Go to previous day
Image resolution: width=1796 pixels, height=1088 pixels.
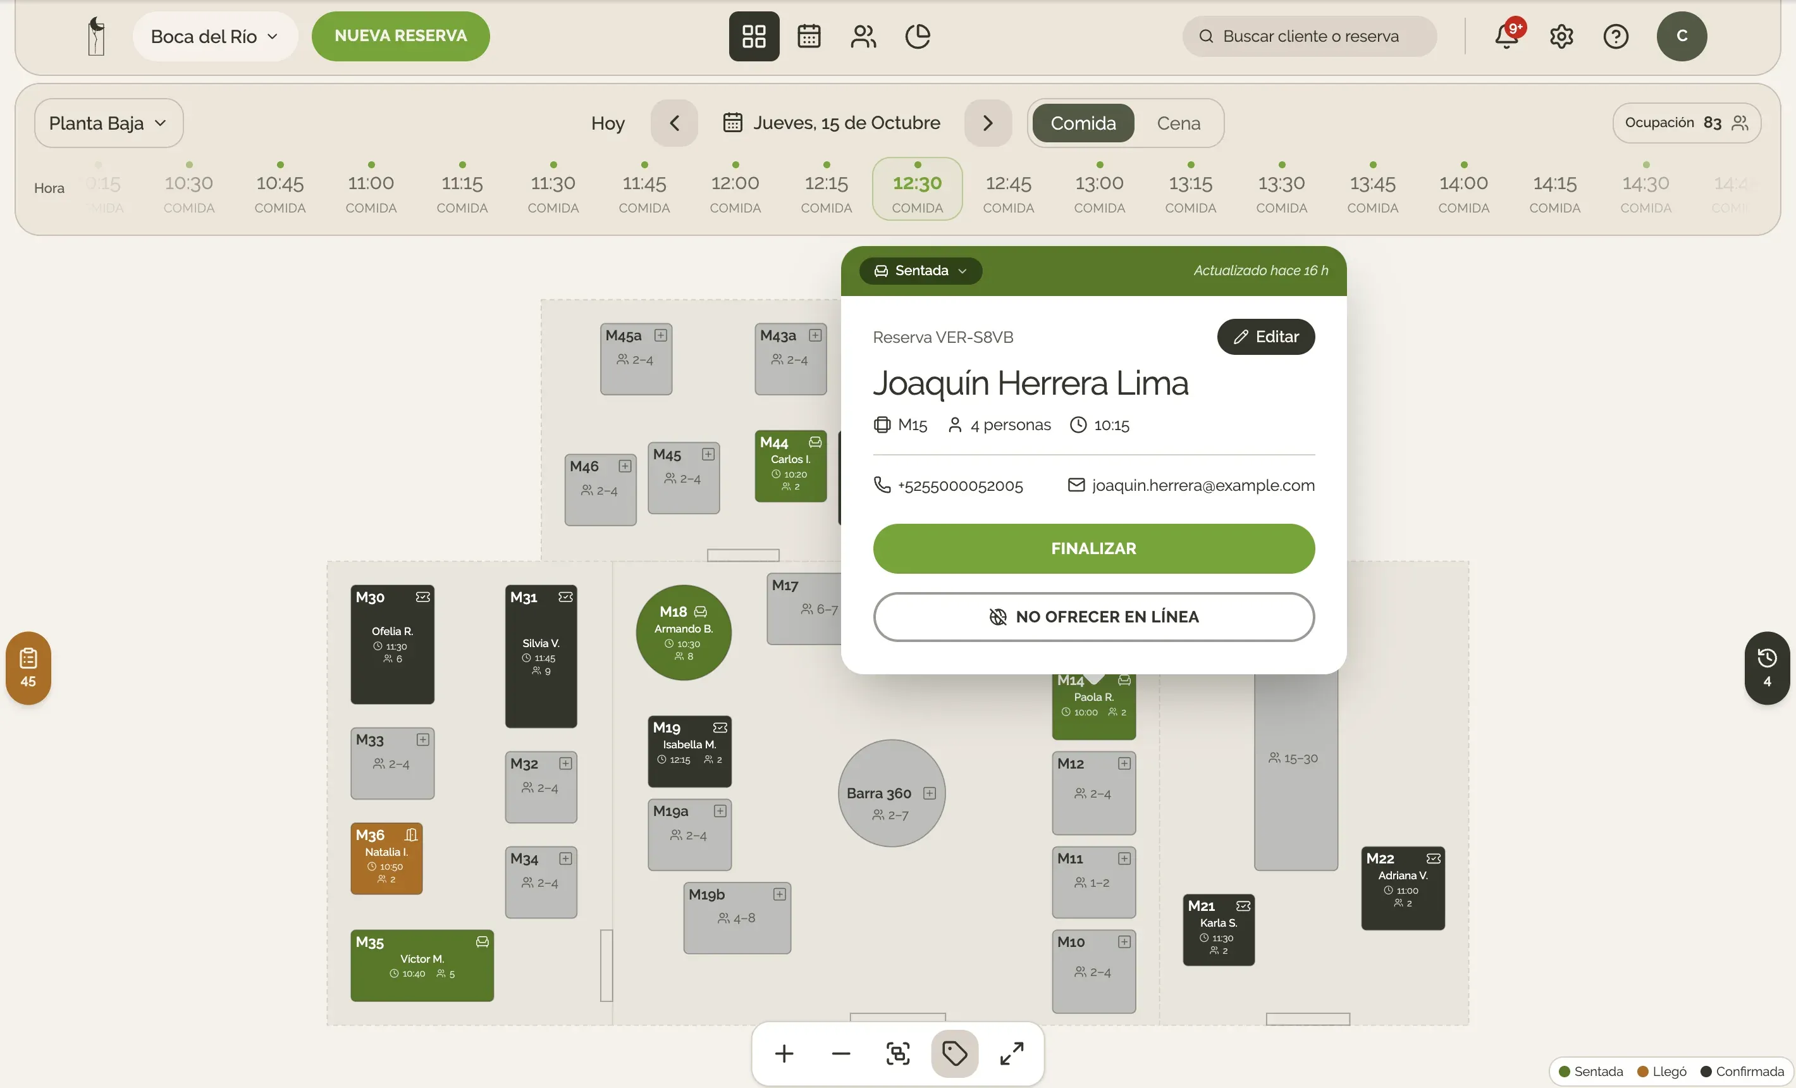pyautogui.click(x=674, y=123)
